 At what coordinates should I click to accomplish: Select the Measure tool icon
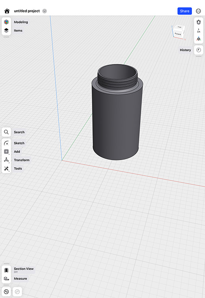point(6,279)
